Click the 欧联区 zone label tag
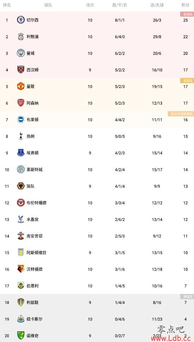The image size is (194, 342). pyautogui.click(x=187, y=81)
